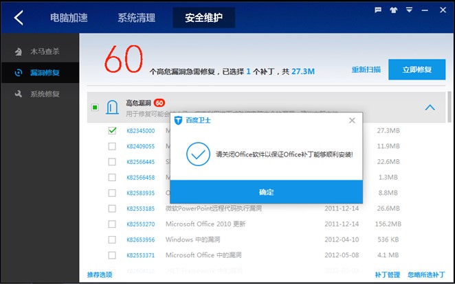Click the red 60 count badge

tap(159, 103)
